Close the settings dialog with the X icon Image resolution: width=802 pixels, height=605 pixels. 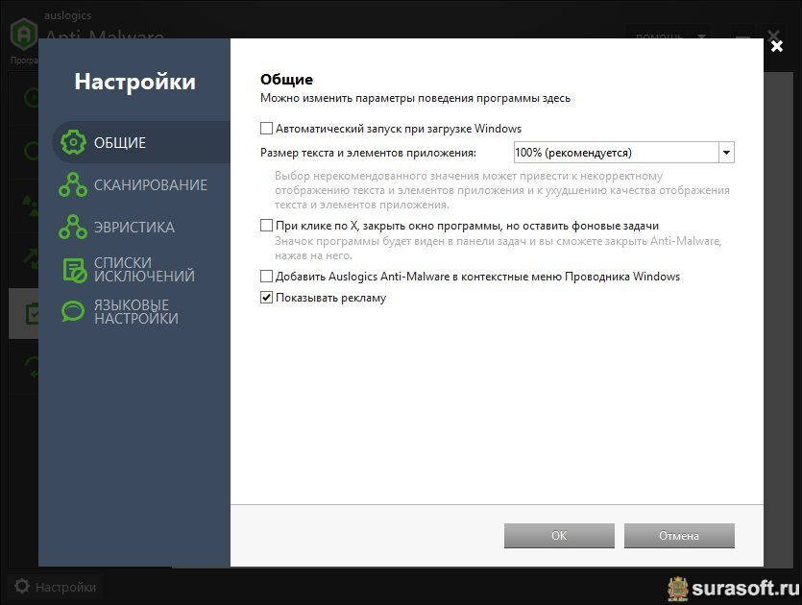[777, 46]
